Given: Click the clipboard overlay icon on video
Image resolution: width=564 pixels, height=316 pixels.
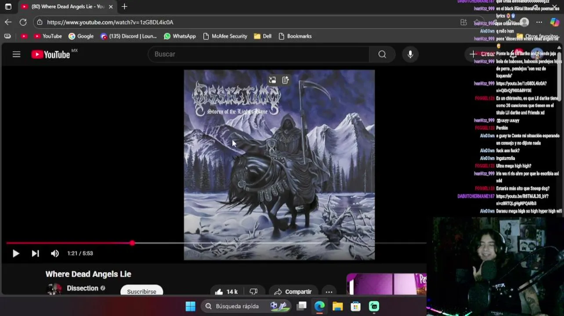Looking at the screenshot, I should pyautogui.click(x=286, y=80).
